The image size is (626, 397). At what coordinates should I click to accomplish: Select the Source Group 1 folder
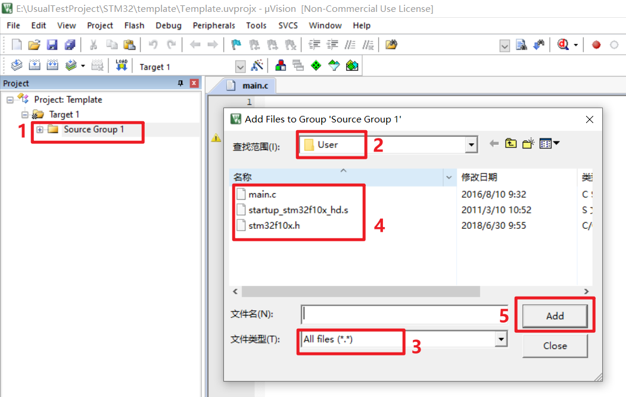tap(94, 130)
